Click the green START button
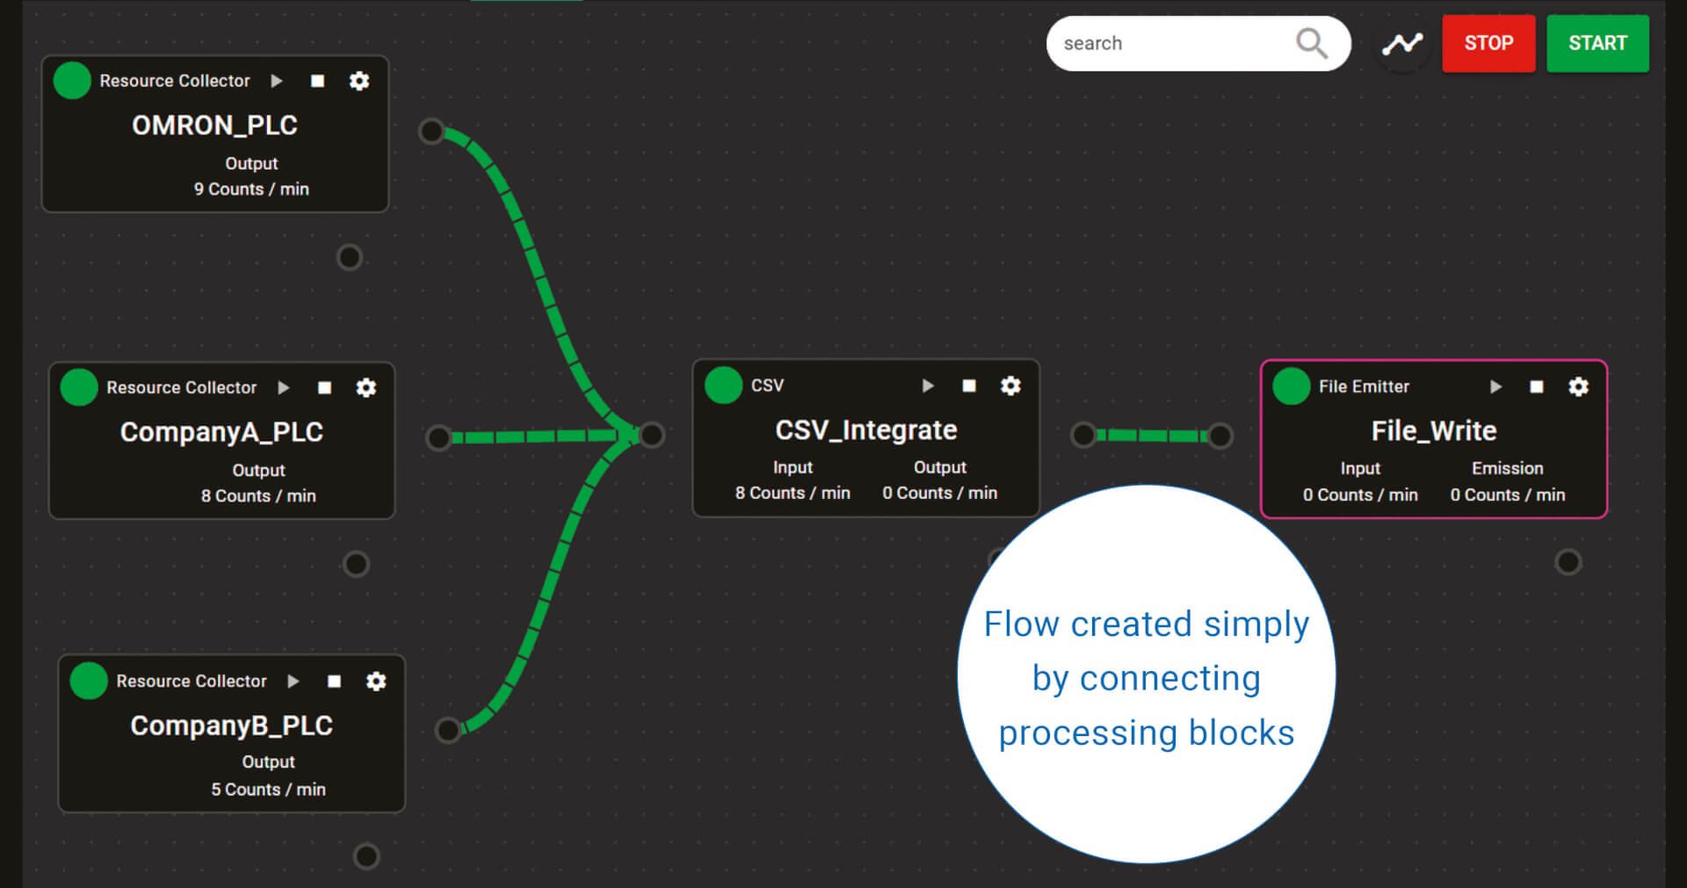Image resolution: width=1687 pixels, height=888 pixels. [x=1597, y=43]
